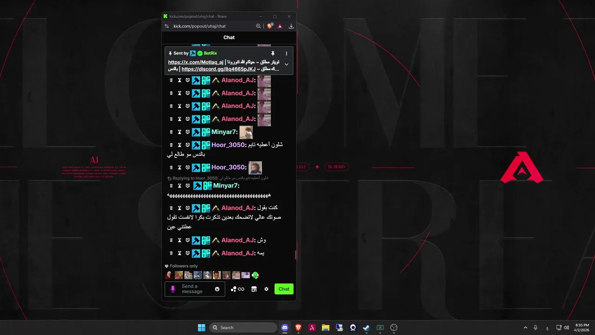This screenshot has width=595, height=335.
Task: Delete Alanod_AJ's 'يمه' message
Action: click(x=171, y=254)
